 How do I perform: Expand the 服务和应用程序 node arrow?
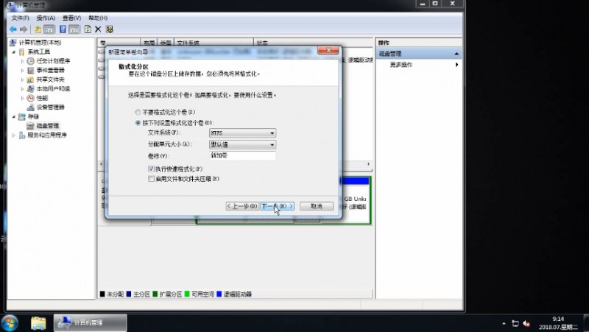pos(14,135)
